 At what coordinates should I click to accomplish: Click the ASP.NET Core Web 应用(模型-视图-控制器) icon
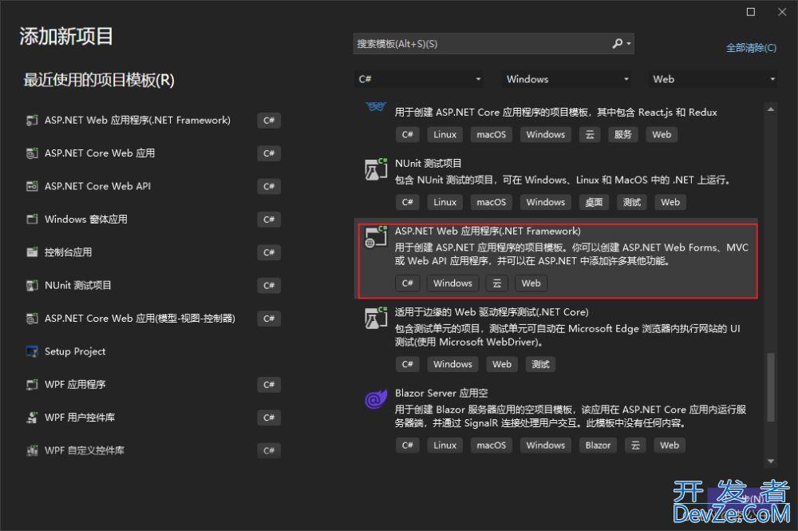click(x=32, y=319)
